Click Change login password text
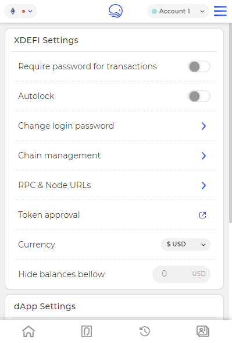Viewport: 232px width, 343px height. [66, 126]
